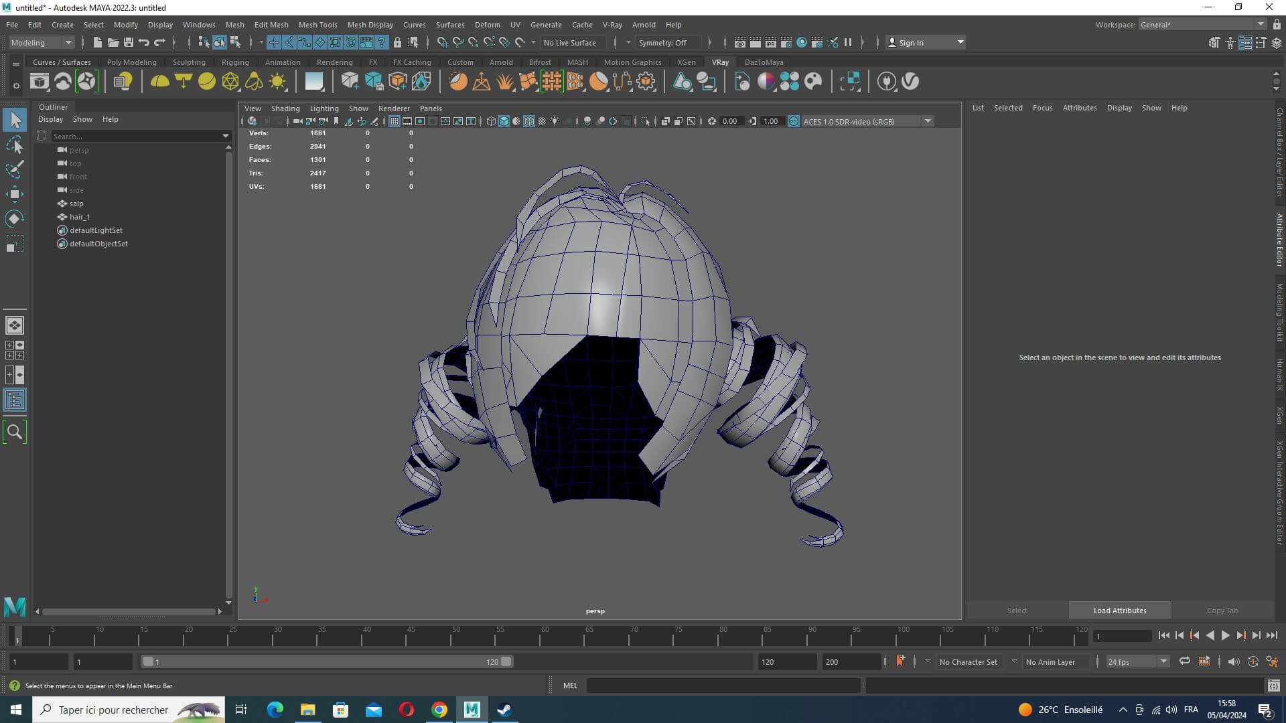Click the Load Attributes button
The width and height of the screenshot is (1286, 723).
1119,610
